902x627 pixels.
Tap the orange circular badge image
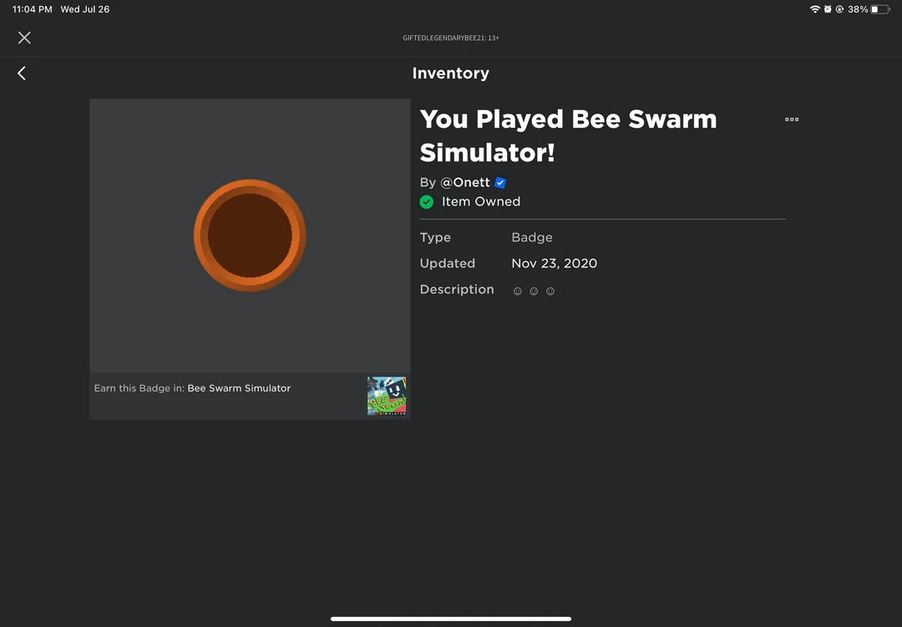point(250,235)
